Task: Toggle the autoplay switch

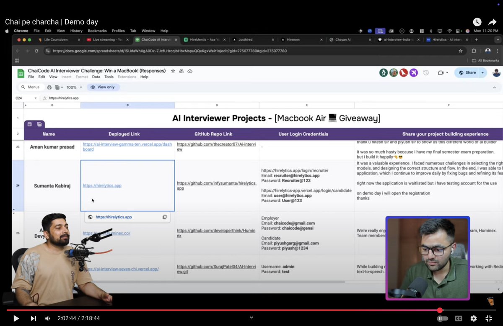Action: pyautogui.click(x=442, y=318)
